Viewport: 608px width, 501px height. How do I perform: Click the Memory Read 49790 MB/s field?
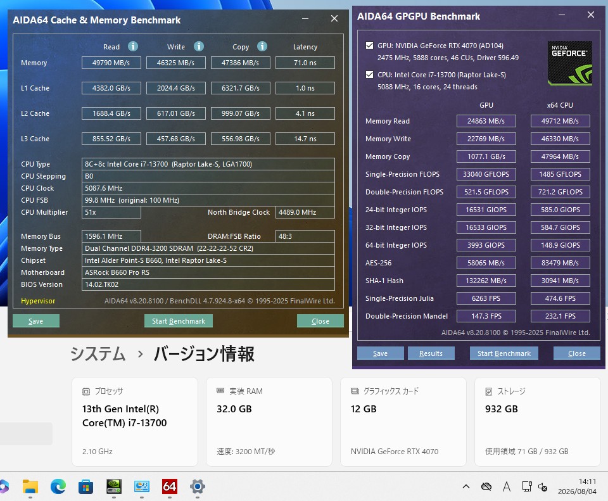click(x=111, y=63)
